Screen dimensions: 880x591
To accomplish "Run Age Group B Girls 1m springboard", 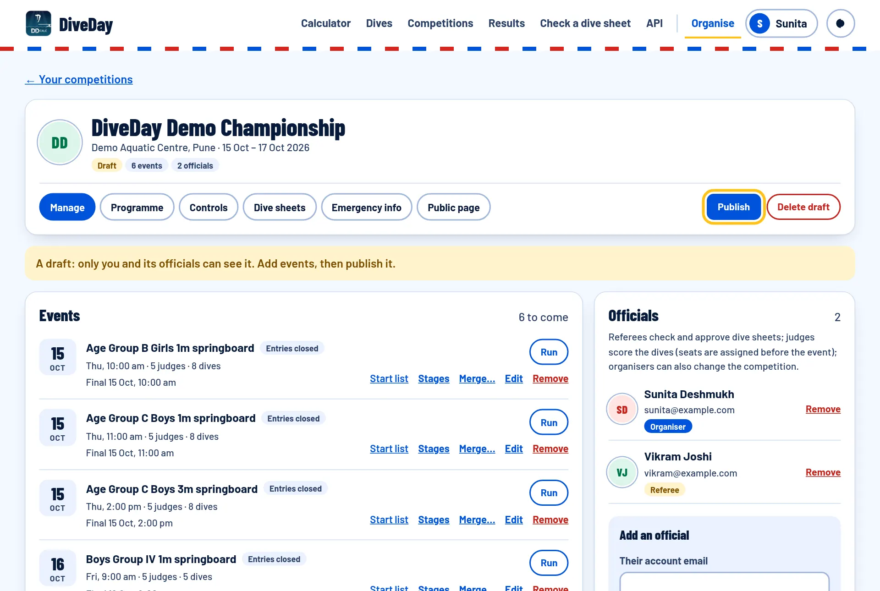I will click(x=549, y=352).
